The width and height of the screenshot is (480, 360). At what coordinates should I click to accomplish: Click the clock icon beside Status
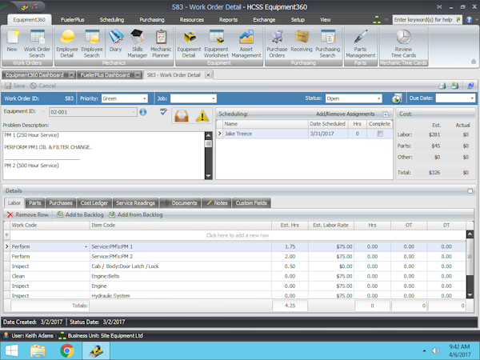click(396, 98)
